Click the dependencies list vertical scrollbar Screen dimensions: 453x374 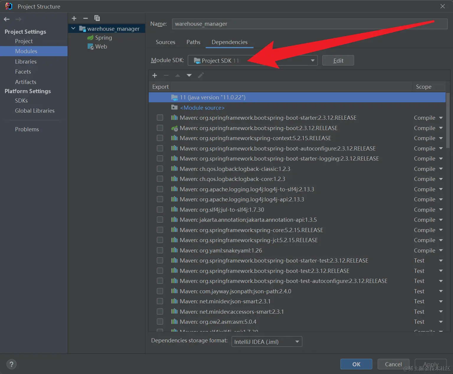(448, 120)
